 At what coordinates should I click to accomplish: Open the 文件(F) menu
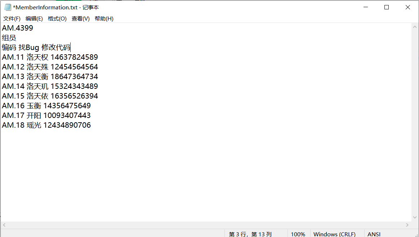tap(12, 19)
